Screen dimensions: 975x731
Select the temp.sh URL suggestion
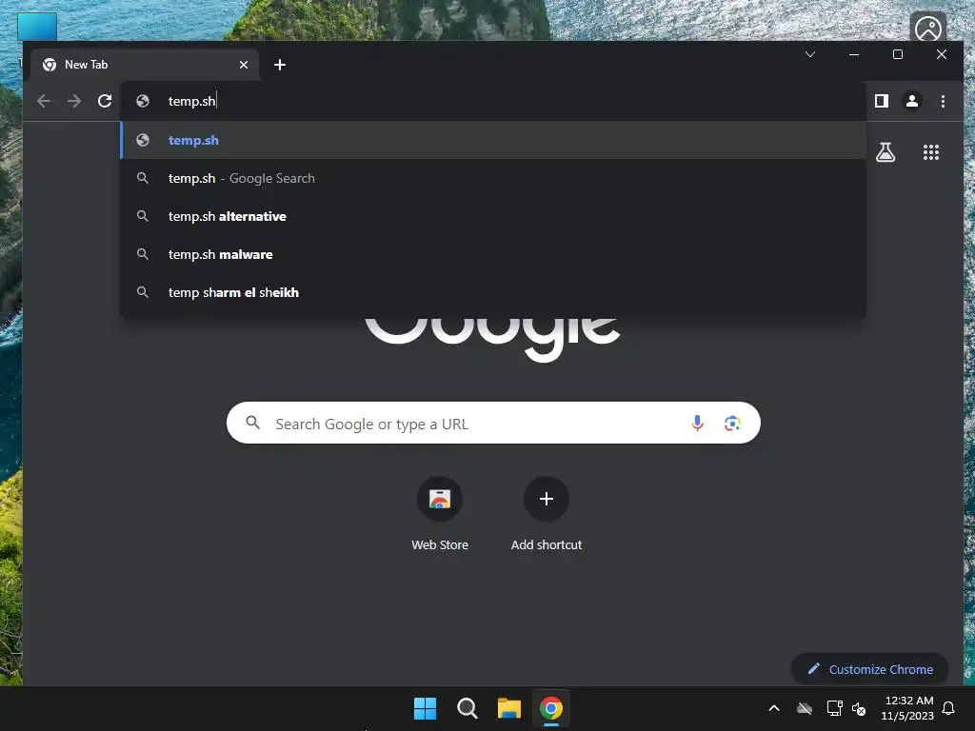(x=493, y=140)
